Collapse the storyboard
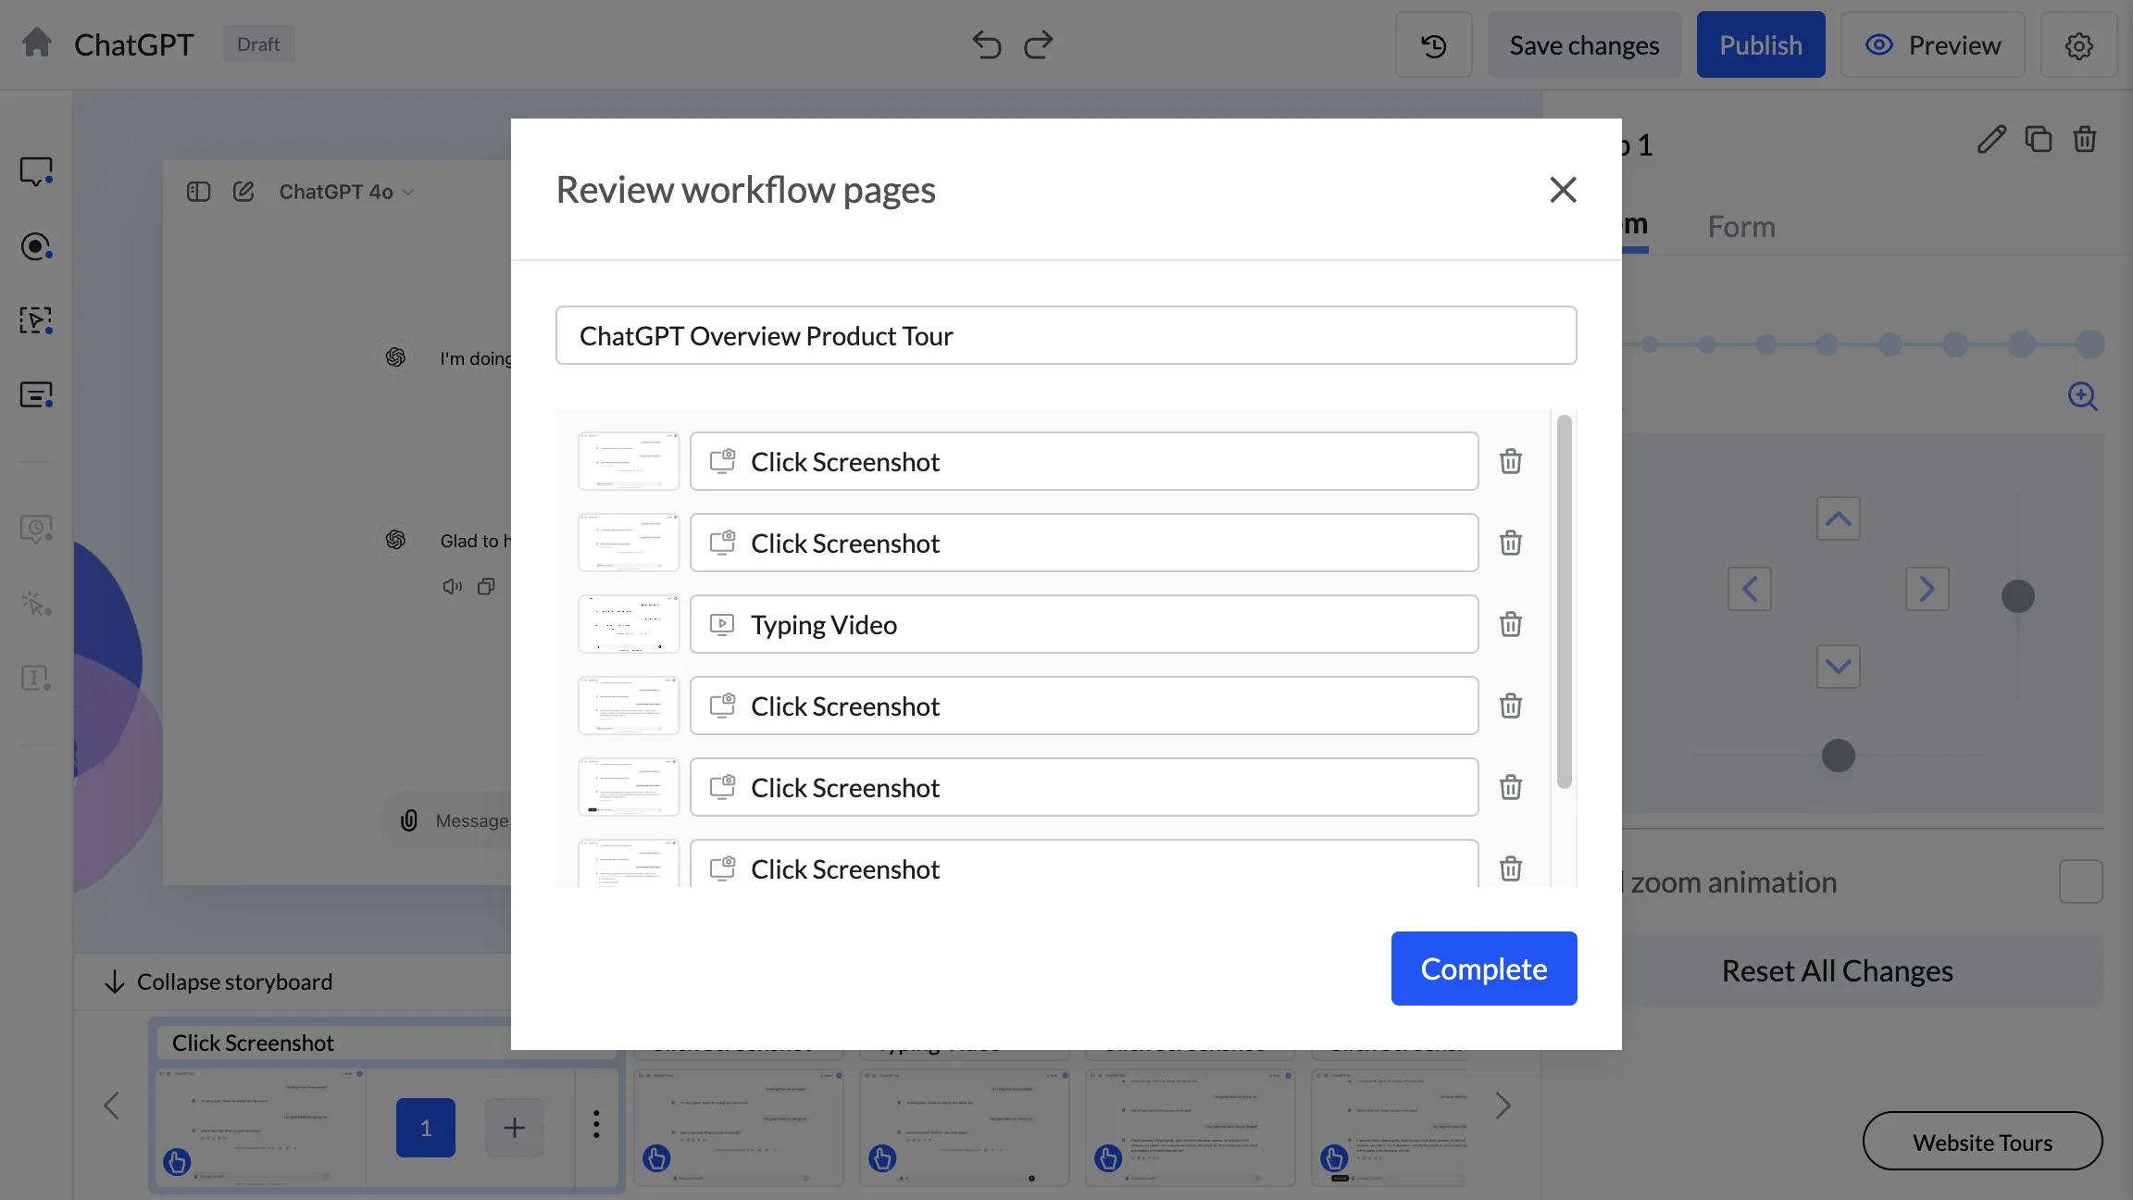 coord(218,981)
